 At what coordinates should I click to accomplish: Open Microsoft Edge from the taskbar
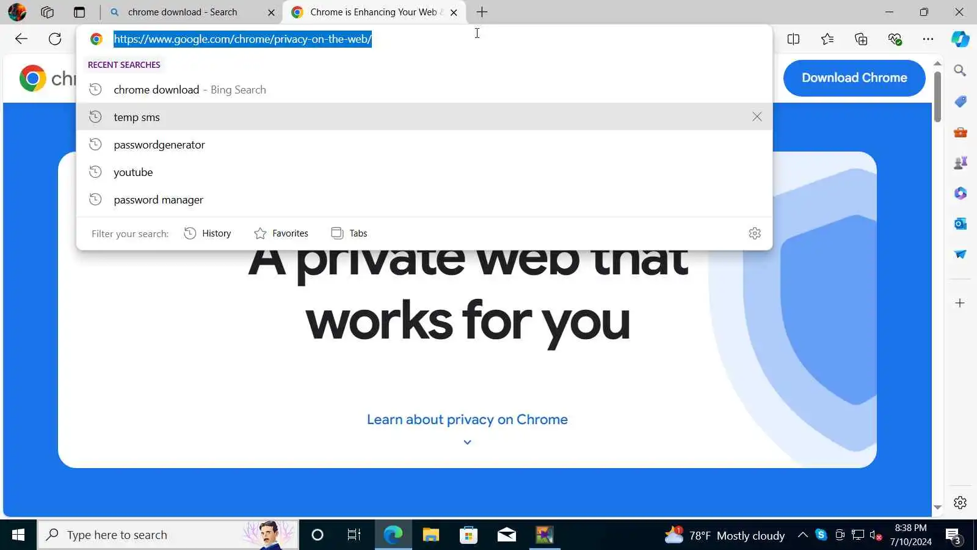coord(393,535)
